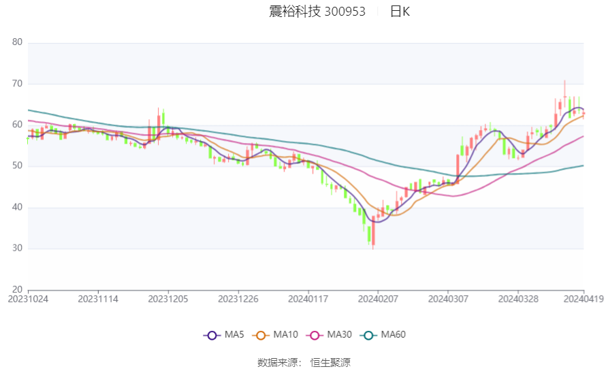Click the 20240419 date axis label
The width and height of the screenshot is (608, 369).
coord(583,300)
